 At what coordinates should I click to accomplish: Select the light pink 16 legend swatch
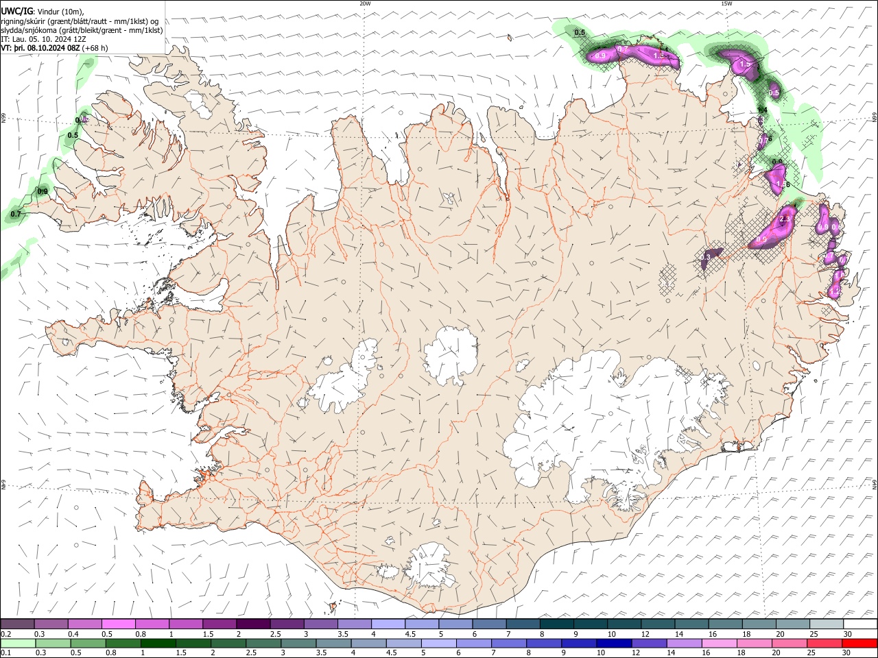(x=719, y=644)
